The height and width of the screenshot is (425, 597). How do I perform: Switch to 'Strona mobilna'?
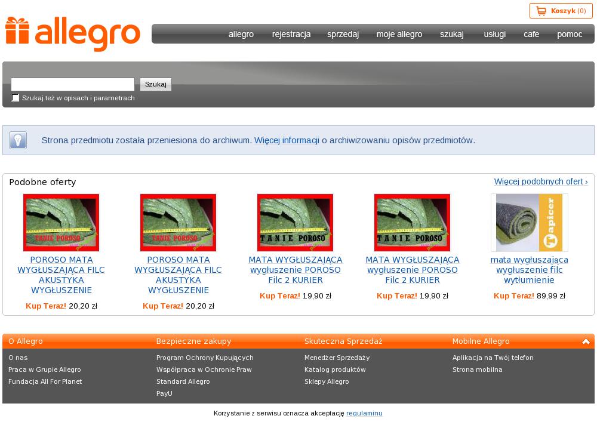pos(478,369)
